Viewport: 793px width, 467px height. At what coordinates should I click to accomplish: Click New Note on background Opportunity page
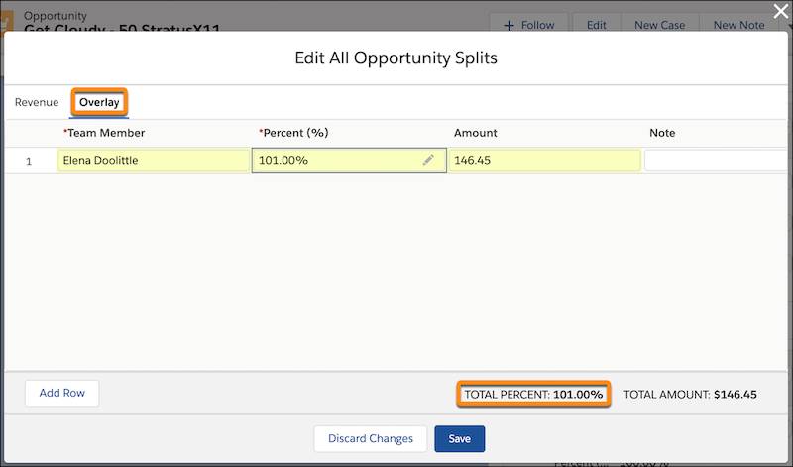tap(738, 25)
